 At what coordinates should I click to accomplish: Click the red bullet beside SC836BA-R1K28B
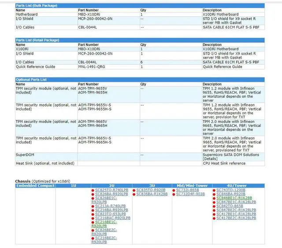134,194
